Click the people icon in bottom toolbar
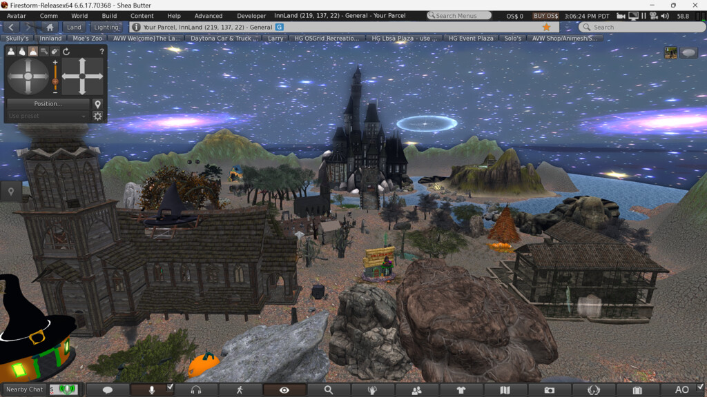 coord(416,390)
